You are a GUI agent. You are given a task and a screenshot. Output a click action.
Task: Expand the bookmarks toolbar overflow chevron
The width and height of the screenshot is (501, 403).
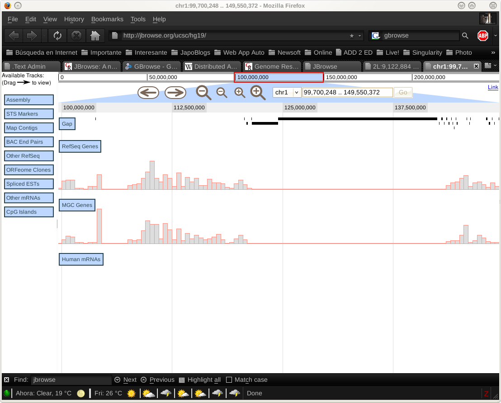click(x=493, y=52)
